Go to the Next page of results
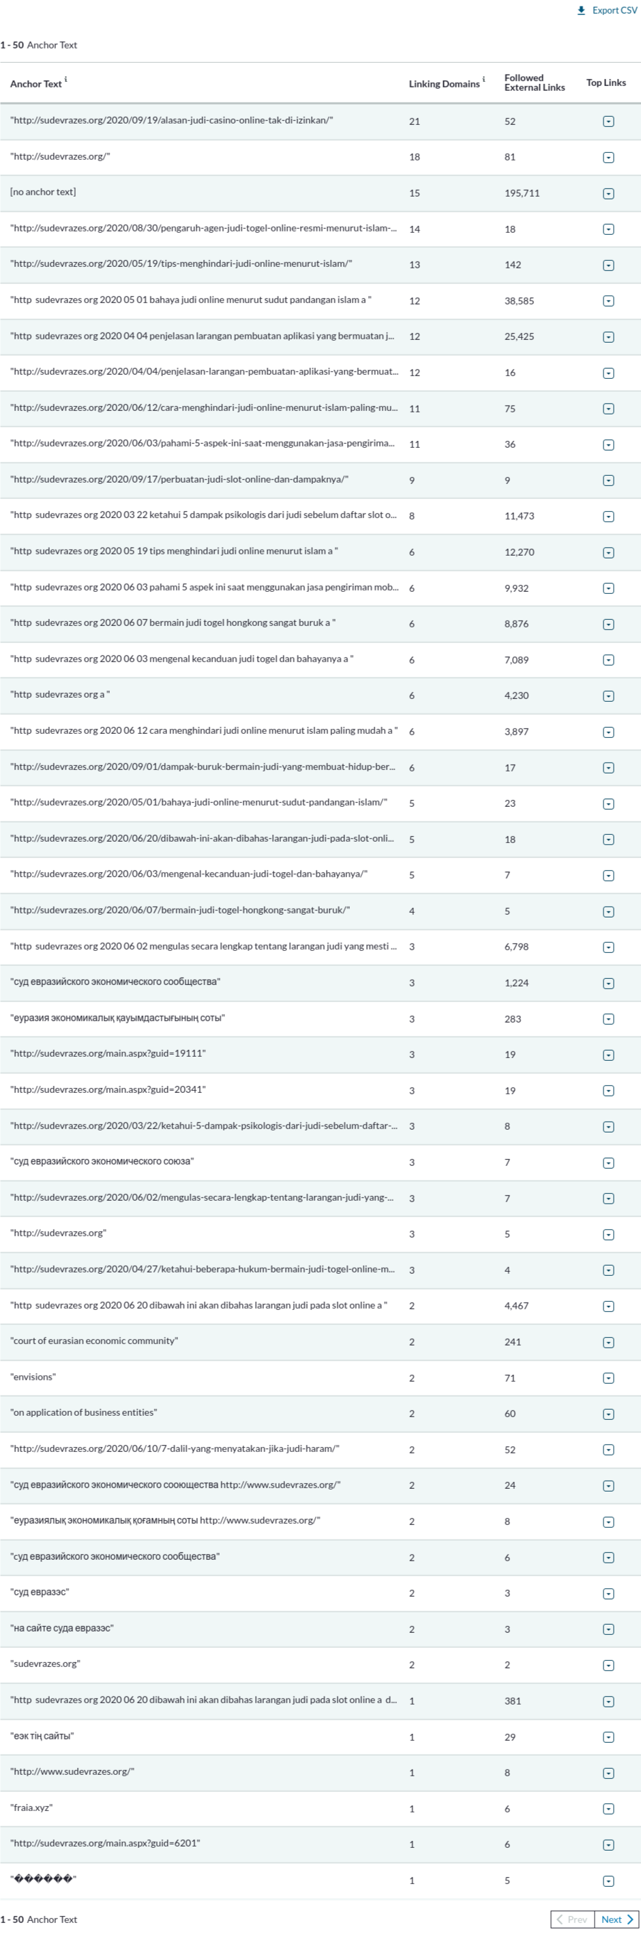641x1938 pixels. [x=617, y=1919]
